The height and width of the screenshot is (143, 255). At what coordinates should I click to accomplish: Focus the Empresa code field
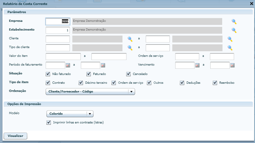pos(58,21)
